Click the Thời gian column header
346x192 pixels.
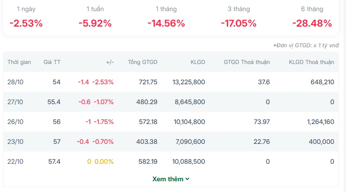pos(19,62)
